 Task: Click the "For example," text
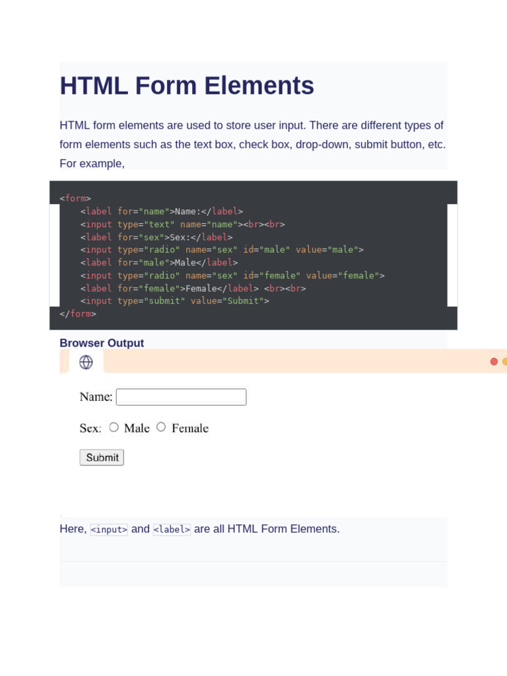[x=92, y=164]
